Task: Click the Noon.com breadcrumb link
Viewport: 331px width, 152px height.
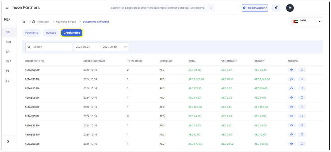Action: pyautogui.click(x=43, y=22)
